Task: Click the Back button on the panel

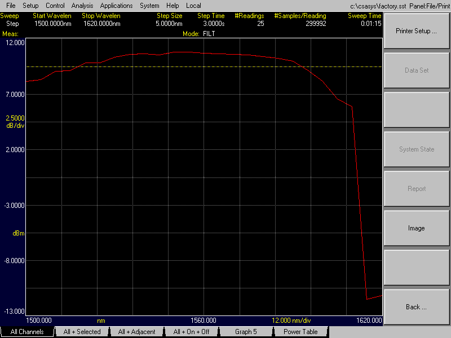Action: pyautogui.click(x=417, y=306)
